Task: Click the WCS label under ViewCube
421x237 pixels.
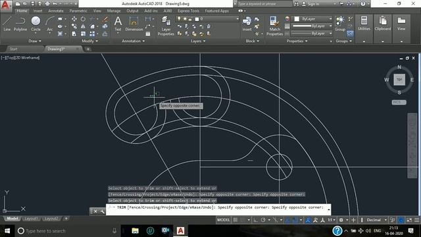Action: click(399, 103)
